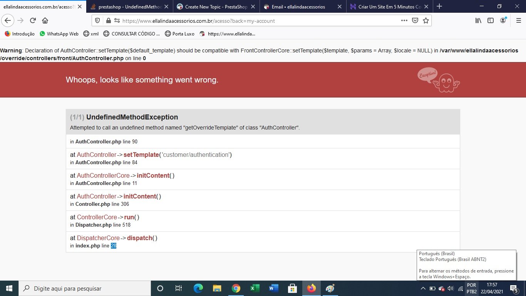Image resolution: width=526 pixels, height=296 pixels.
Task: Click POR PTB2 language indicator
Action: [x=471, y=288]
